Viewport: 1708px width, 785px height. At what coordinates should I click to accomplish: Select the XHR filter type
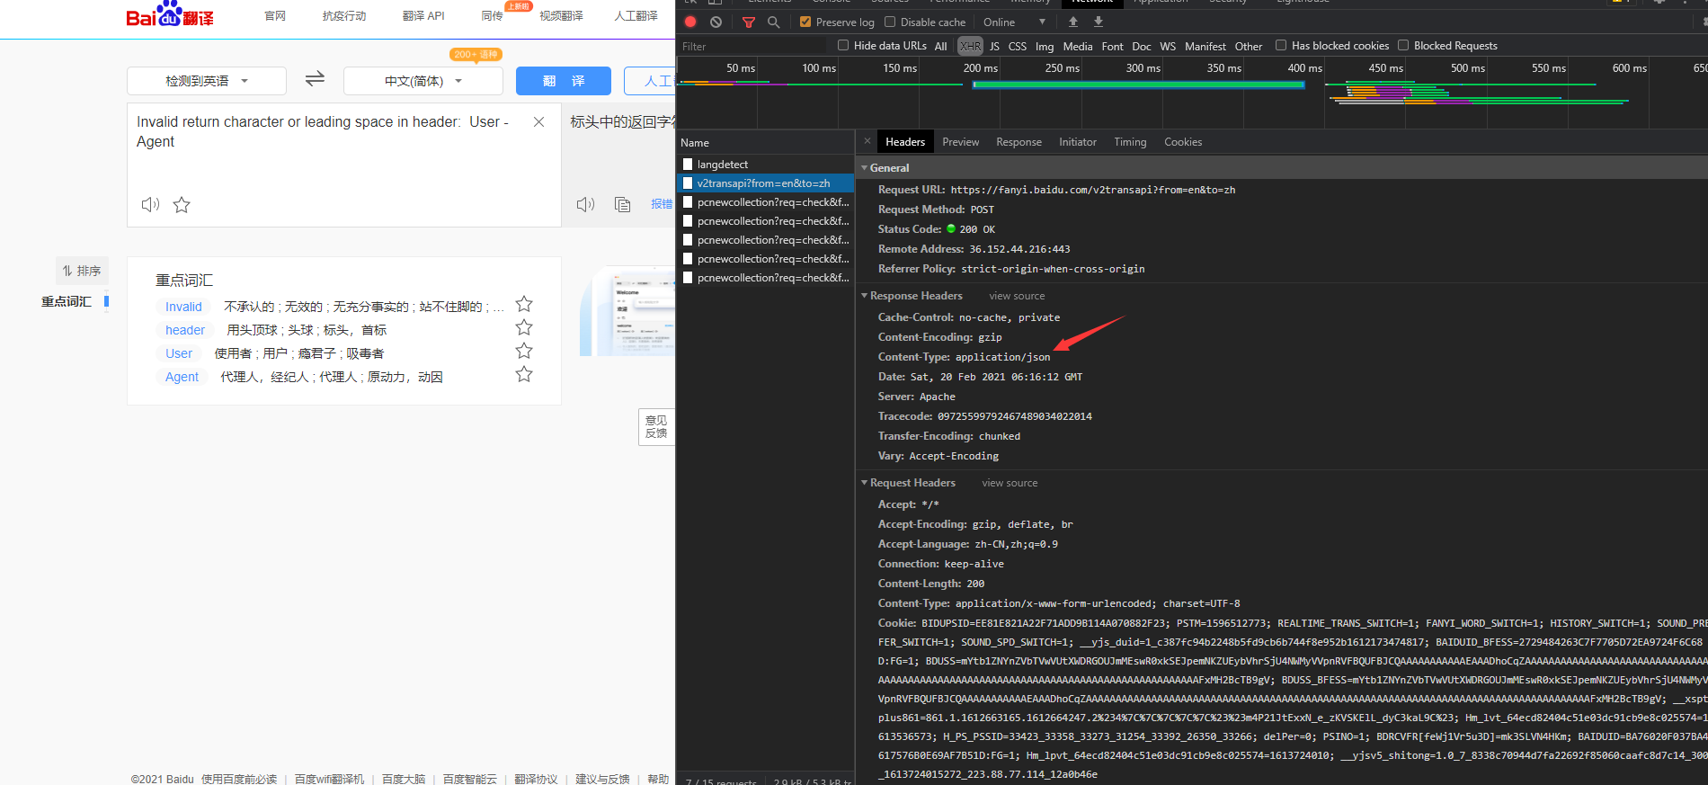click(x=971, y=46)
